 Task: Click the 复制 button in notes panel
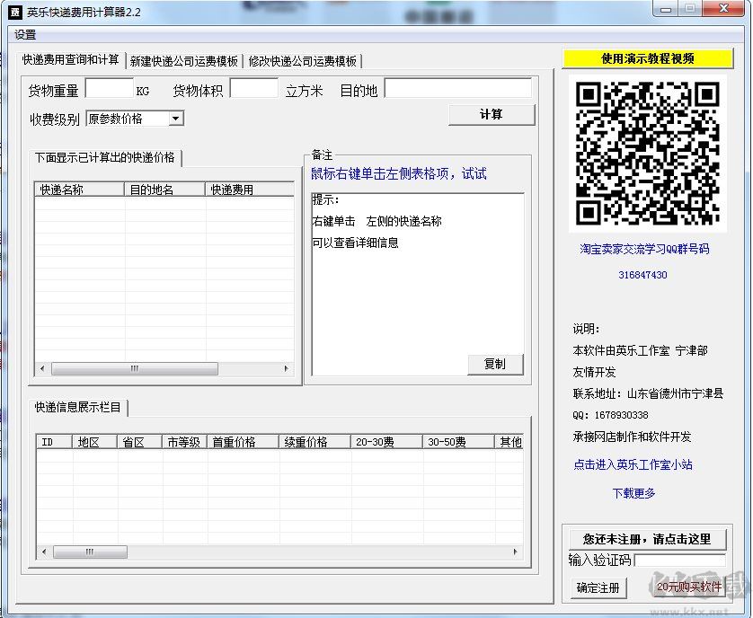tap(494, 364)
